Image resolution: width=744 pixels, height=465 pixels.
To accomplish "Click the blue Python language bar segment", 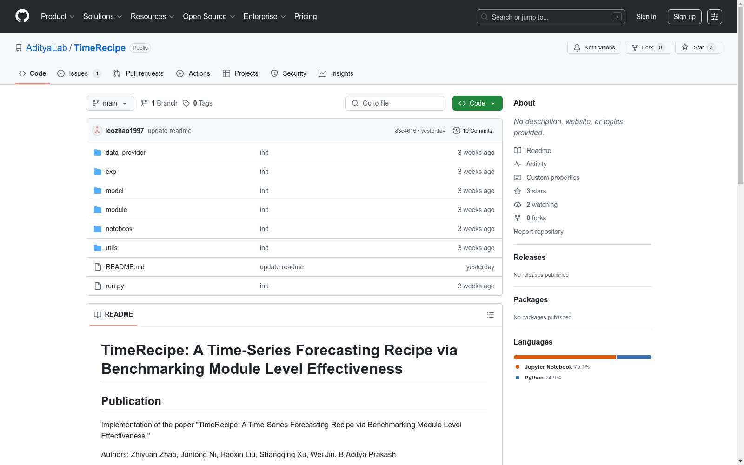I will pyautogui.click(x=634, y=357).
